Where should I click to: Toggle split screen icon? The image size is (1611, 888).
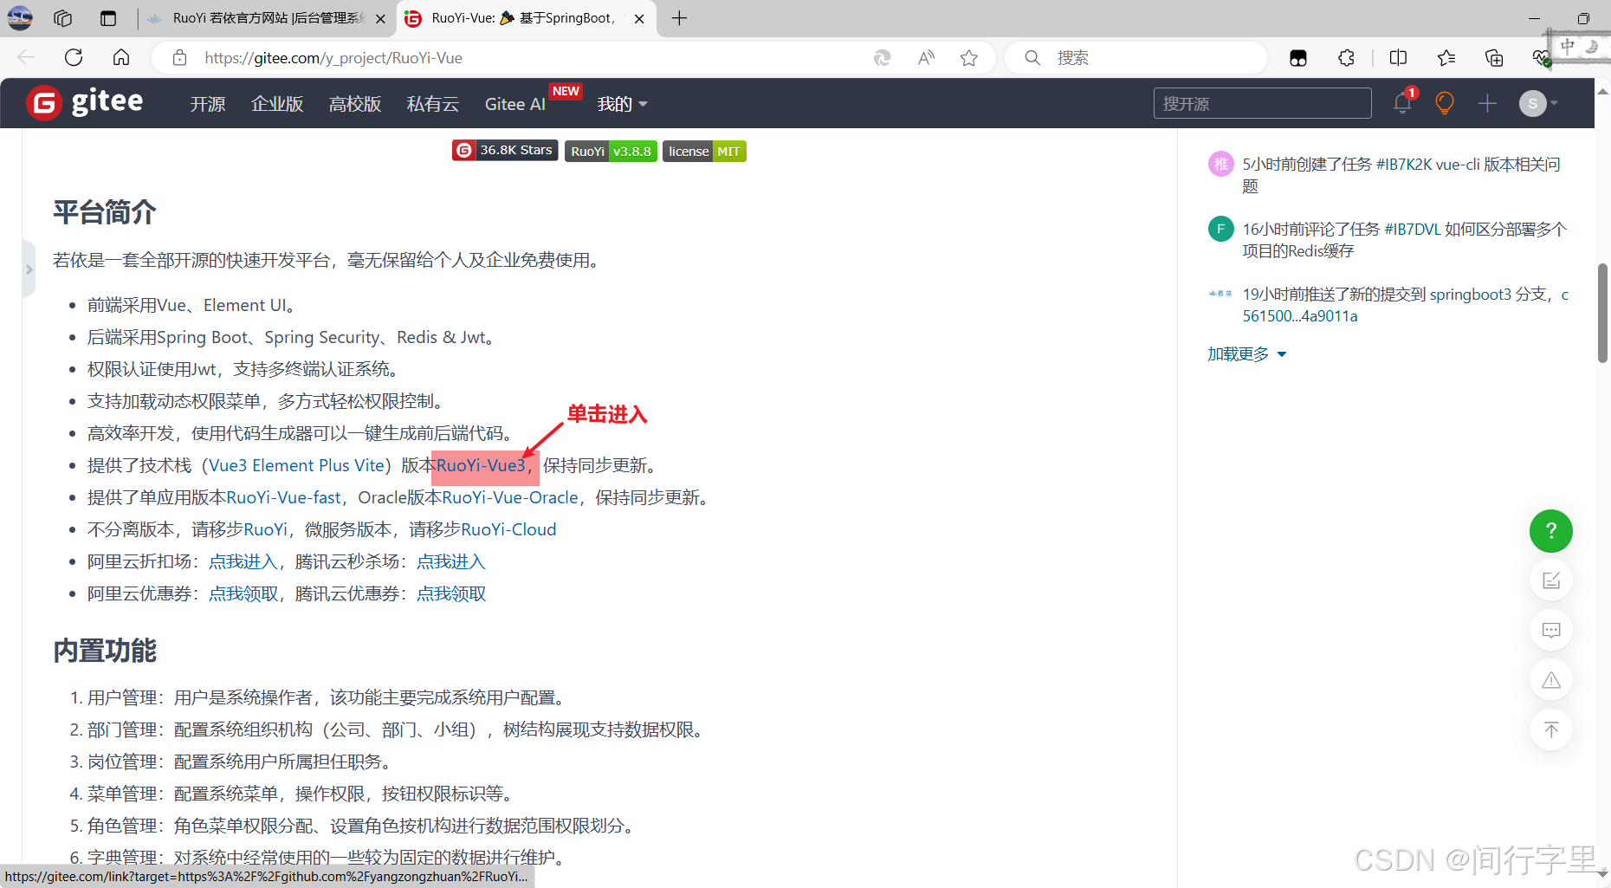click(x=1398, y=57)
